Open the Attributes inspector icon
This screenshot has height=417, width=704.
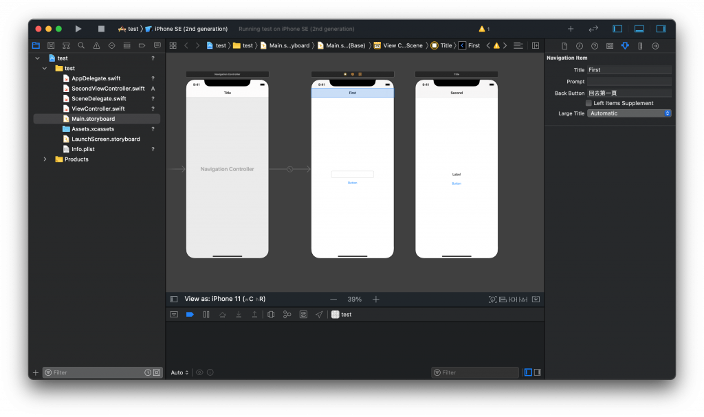tap(625, 46)
